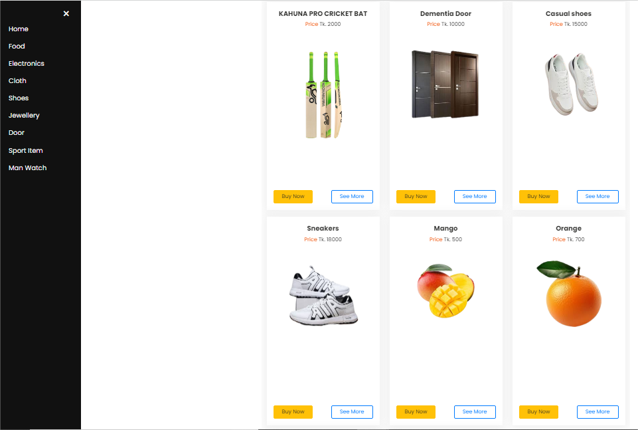Select the Sport Item category
This screenshot has width=638, height=430.
coord(26,151)
